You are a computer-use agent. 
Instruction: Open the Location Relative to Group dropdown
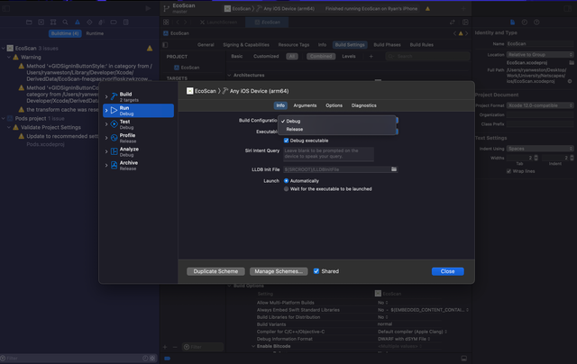click(540, 54)
